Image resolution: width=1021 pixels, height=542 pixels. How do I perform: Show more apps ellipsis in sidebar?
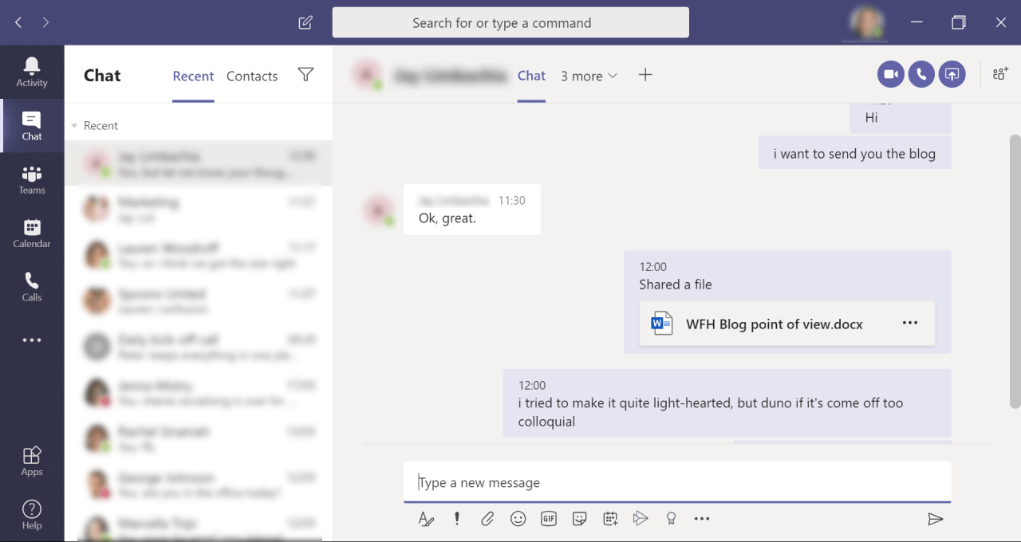pyautogui.click(x=32, y=340)
